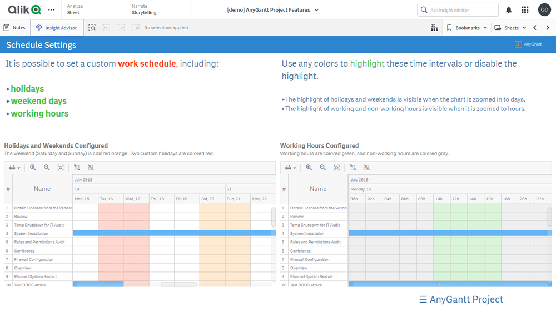Toggle Insight Advisor panel
556x312 pixels.
click(x=57, y=28)
